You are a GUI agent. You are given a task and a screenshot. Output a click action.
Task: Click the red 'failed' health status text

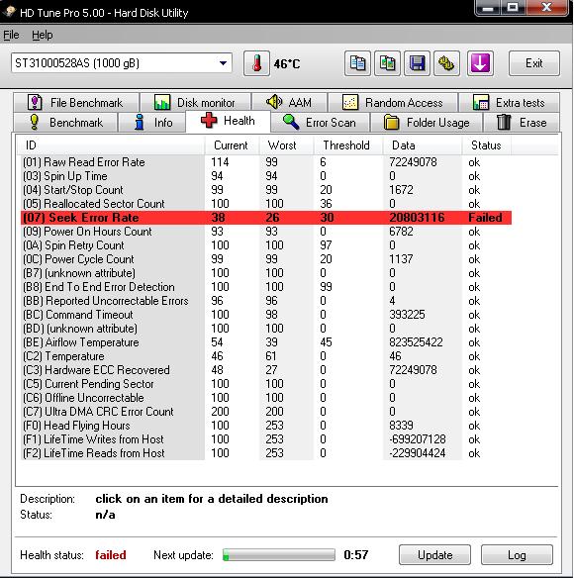point(111,555)
